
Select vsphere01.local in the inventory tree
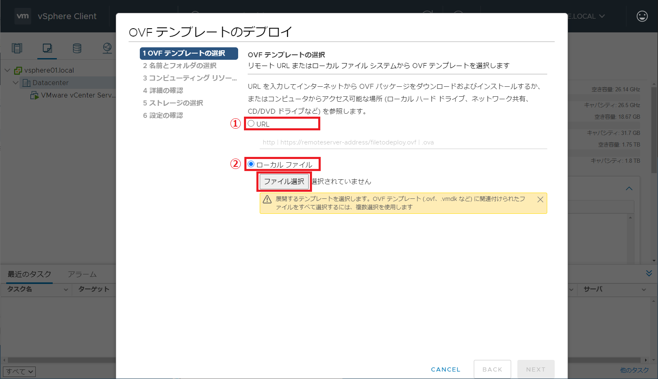click(49, 70)
